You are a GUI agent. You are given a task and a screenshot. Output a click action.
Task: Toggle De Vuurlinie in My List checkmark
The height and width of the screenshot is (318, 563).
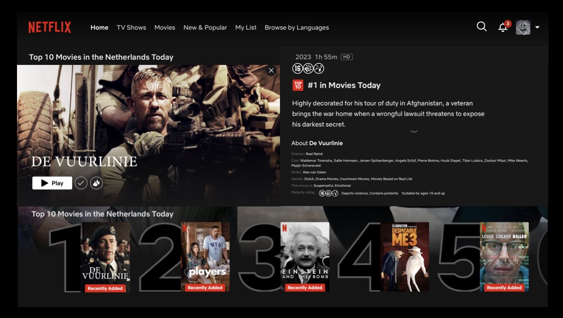click(x=81, y=183)
